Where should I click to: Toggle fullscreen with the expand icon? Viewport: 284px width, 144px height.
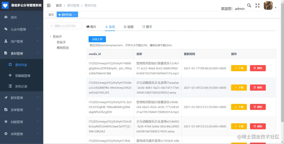coord(257,5)
